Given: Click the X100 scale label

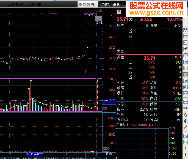Looking at the screenshot, I should pos(106,149).
